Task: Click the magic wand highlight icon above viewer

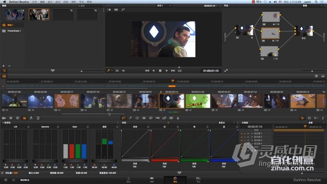Action: [x=123, y=10]
